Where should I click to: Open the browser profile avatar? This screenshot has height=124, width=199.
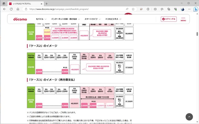(183, 9)
